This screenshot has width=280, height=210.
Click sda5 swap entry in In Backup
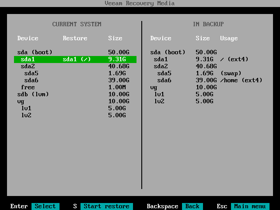click(164, 73)
